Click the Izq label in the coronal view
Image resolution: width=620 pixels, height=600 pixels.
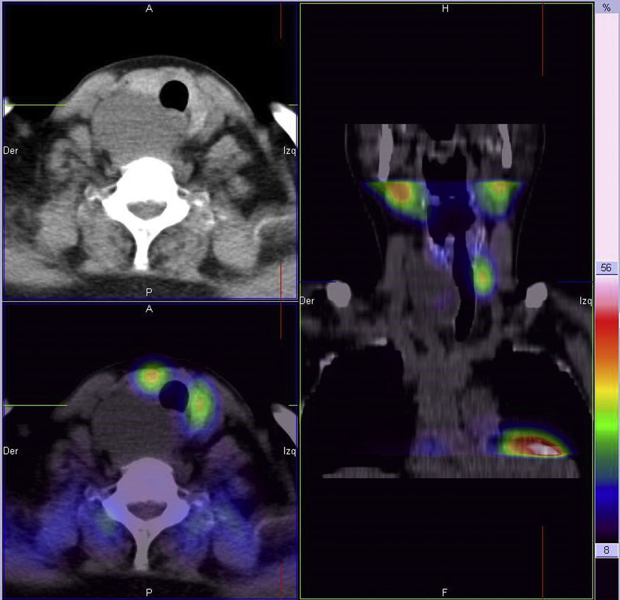pyautogui.click(x=585, y=301)
